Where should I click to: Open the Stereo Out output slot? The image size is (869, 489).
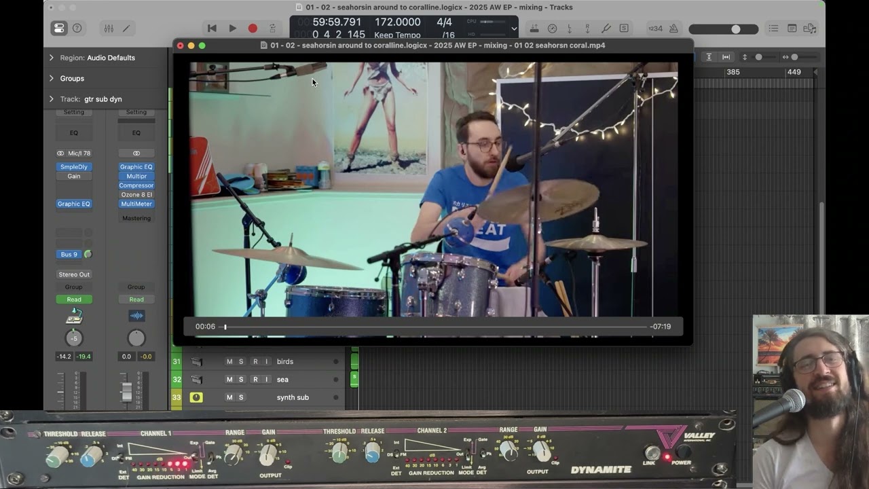(x=74, y=274)
